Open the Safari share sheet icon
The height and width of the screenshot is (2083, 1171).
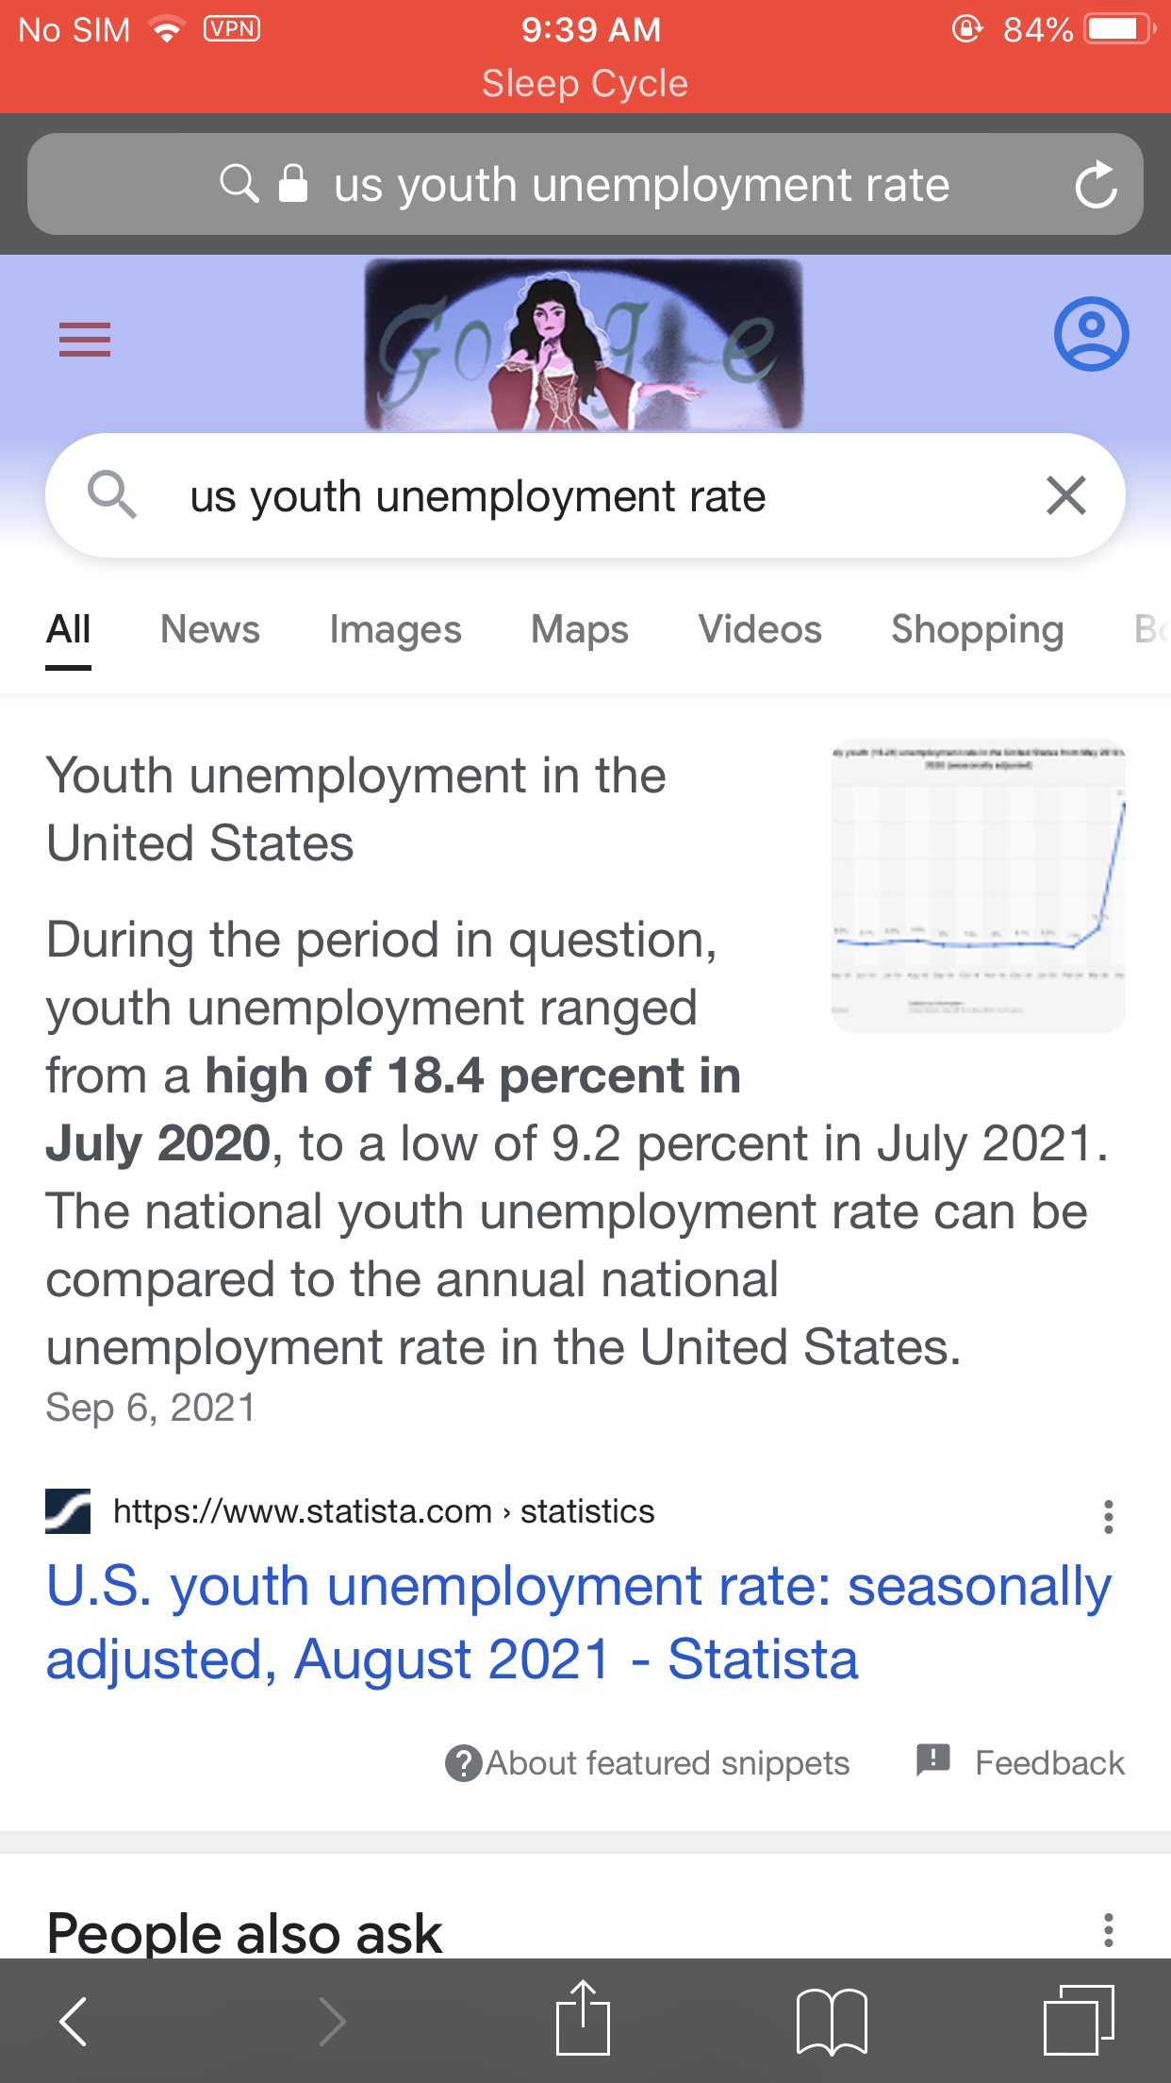(584, 2018)
